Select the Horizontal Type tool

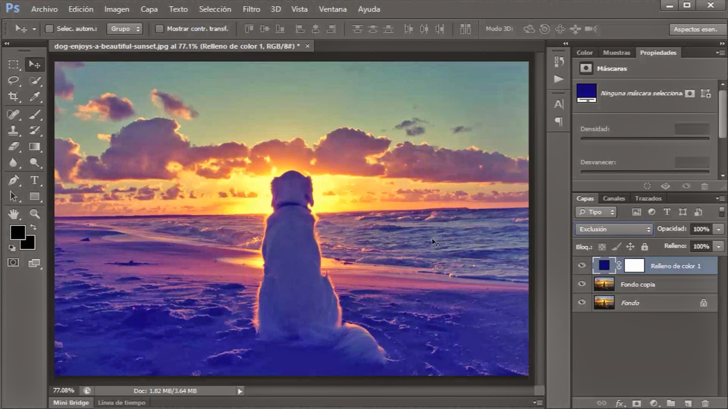(35, 180)
